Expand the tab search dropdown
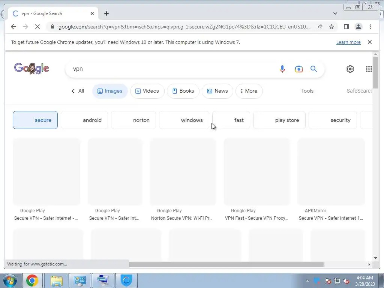This screenshot has height=288, width=384. (x=335, y=13)
